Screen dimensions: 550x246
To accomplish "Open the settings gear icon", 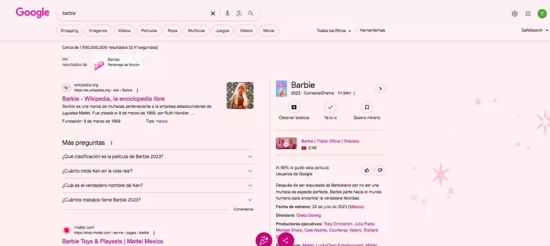I will 515,14.
